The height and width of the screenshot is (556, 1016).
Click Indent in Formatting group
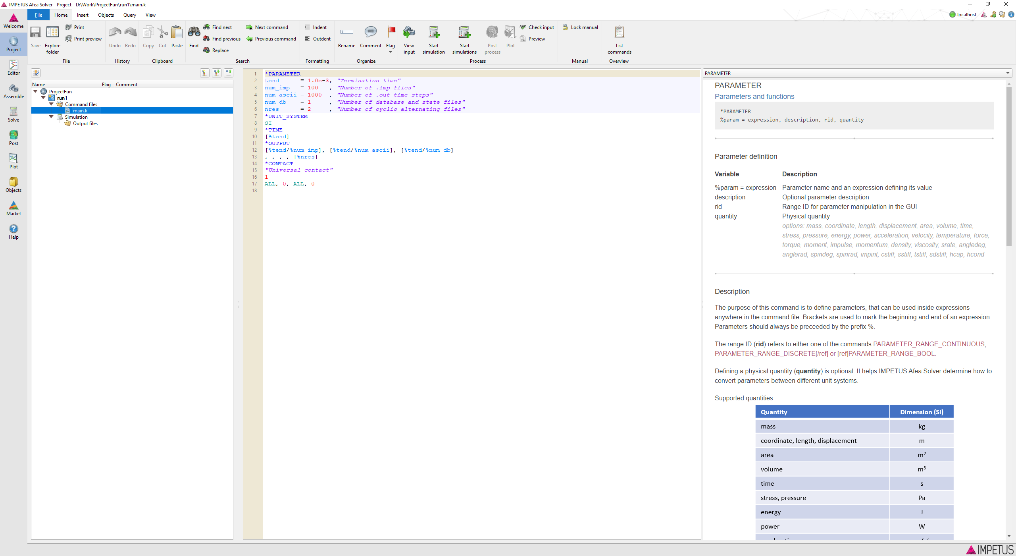[x=316, y=27]
